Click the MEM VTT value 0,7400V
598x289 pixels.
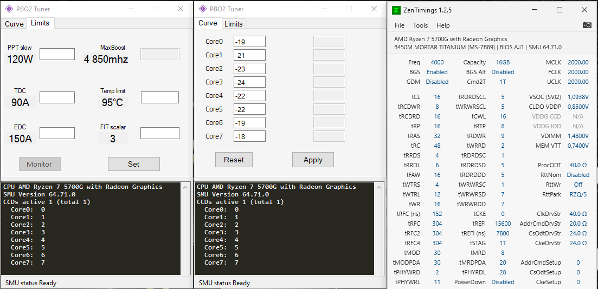coord(578,146)
